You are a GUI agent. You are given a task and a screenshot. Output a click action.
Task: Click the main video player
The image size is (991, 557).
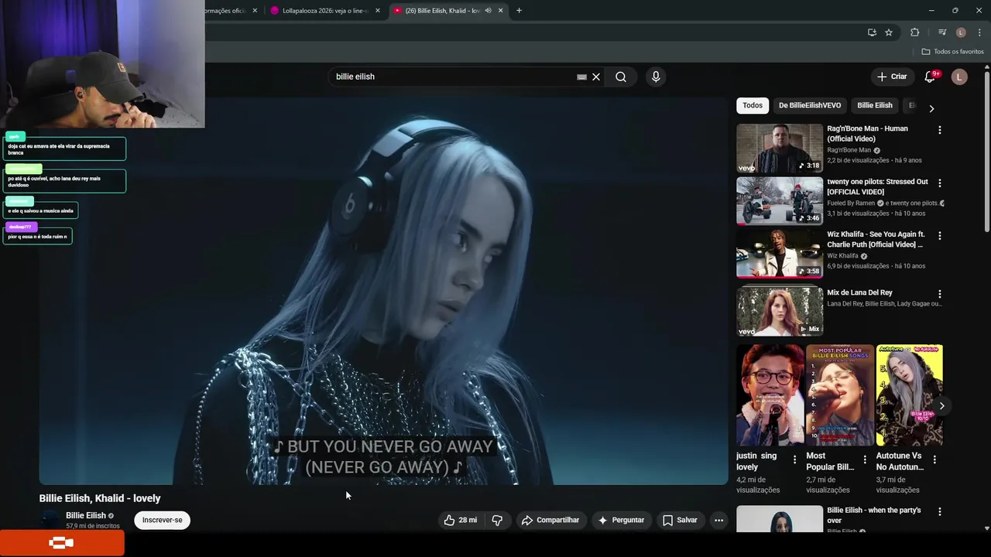point(384,291)
